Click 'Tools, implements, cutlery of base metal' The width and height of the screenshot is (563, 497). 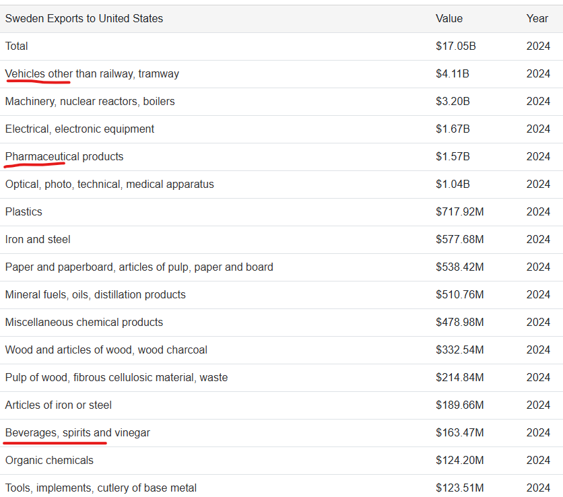(101, 488)
